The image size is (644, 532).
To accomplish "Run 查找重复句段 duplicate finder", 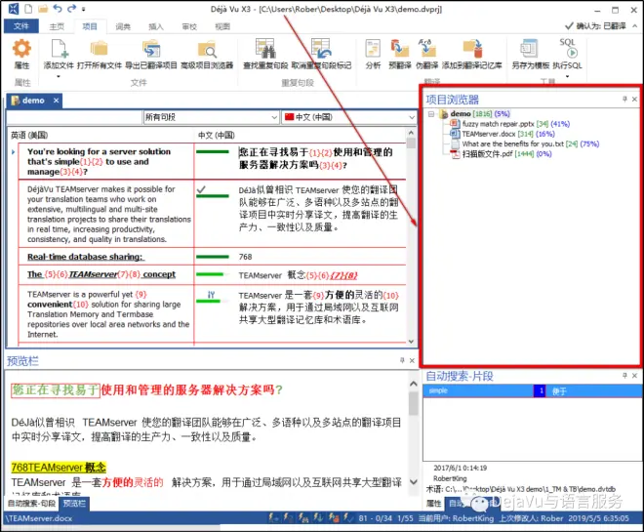I will pyautogui.click(x=265, y=49).
